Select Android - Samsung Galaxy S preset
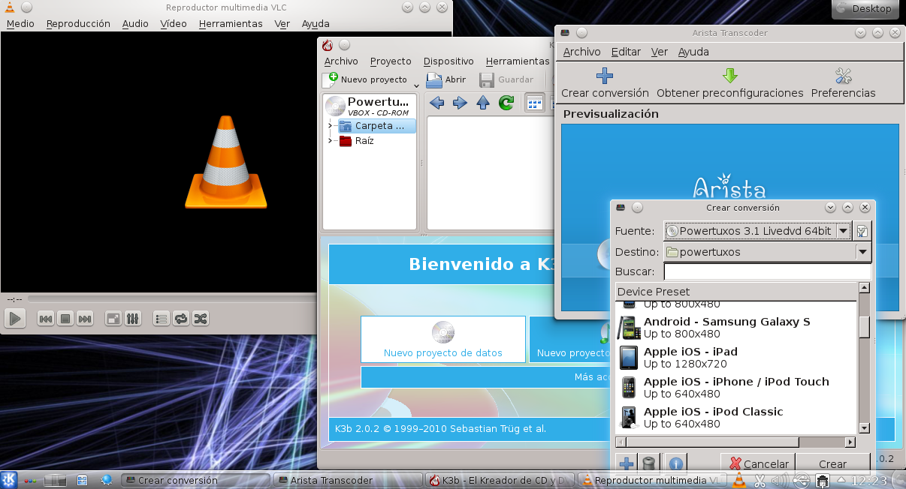 (735, 328)
